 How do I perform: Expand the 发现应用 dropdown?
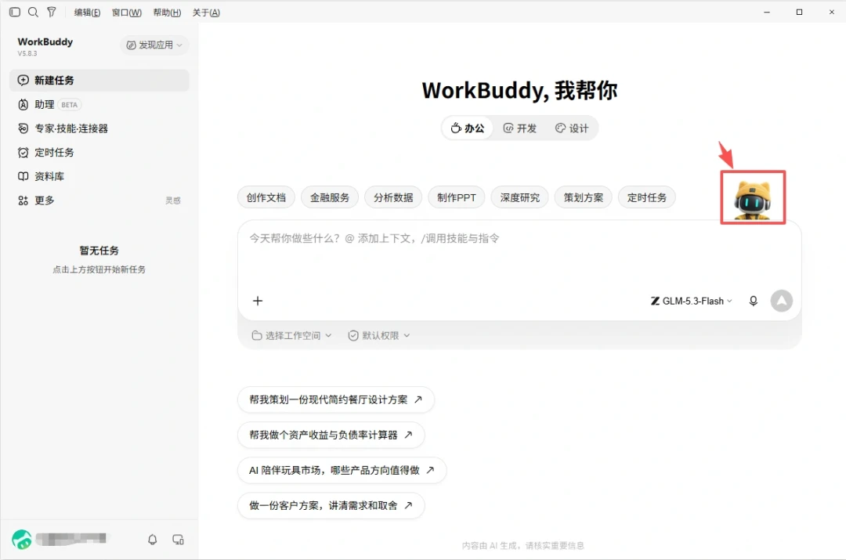click(154, 45)
